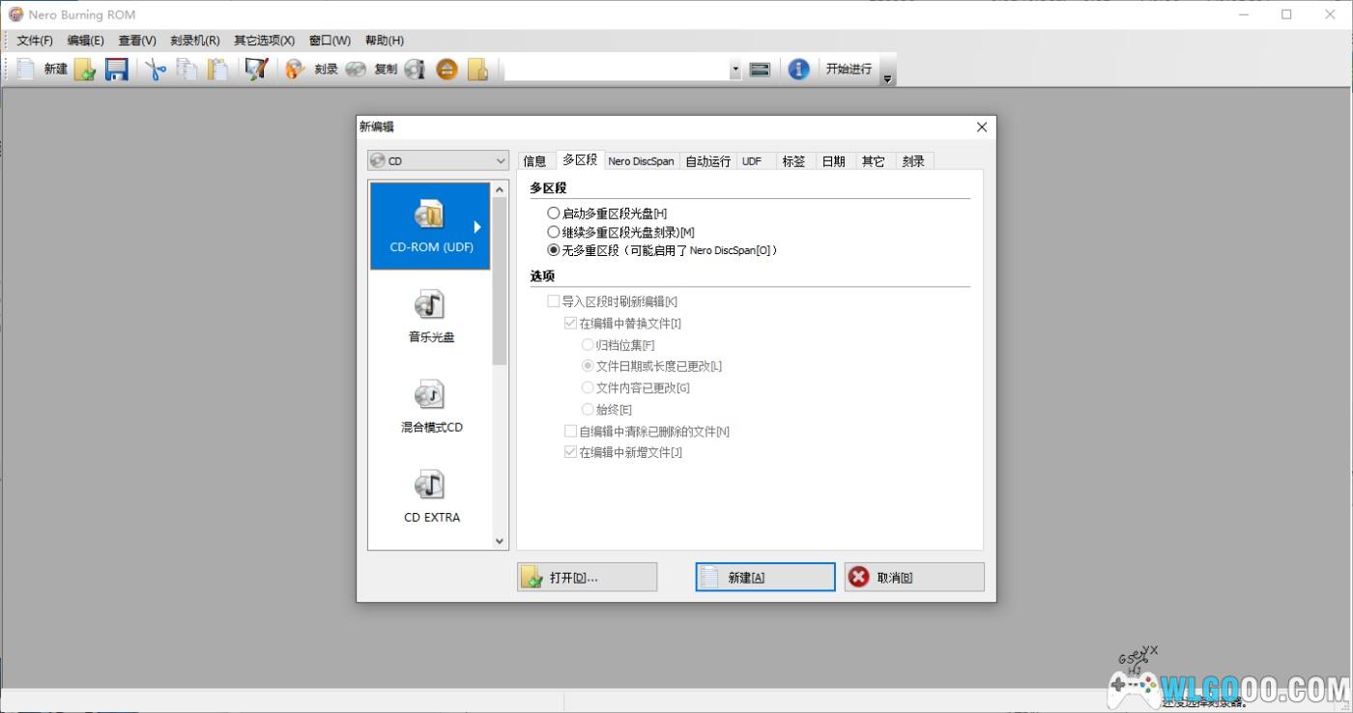Select 启动多重区段光盘 radio option
Screen dimensions: 1353x713
tap(554, 213)
